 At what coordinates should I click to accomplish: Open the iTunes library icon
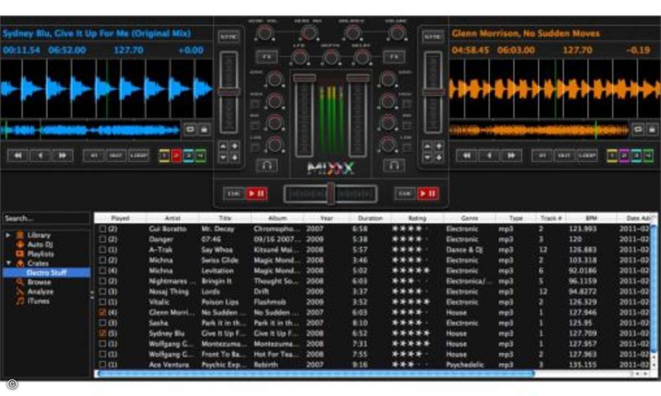20,301
